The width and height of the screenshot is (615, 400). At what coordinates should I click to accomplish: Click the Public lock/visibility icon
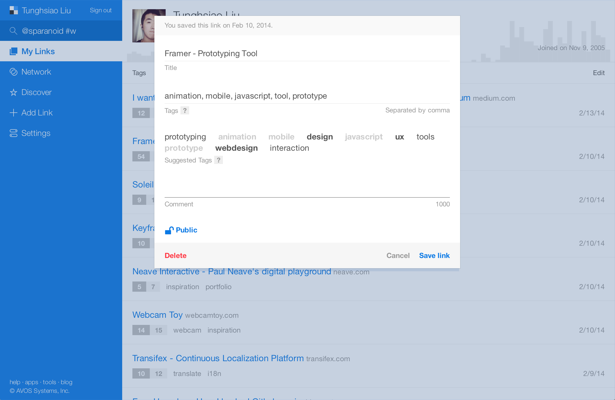(169, 229)
